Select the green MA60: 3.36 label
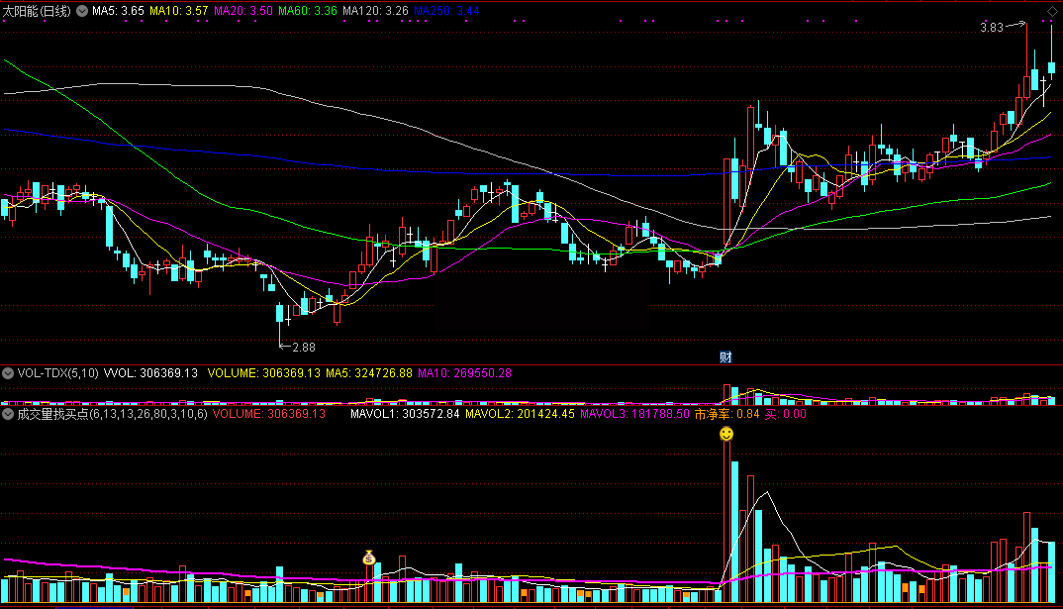 (308, 11)
